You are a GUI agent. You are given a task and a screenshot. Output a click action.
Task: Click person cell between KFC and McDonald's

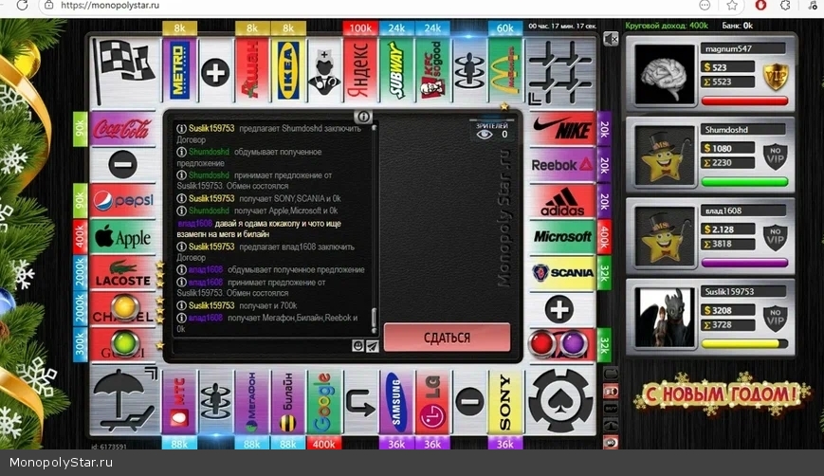469,71
